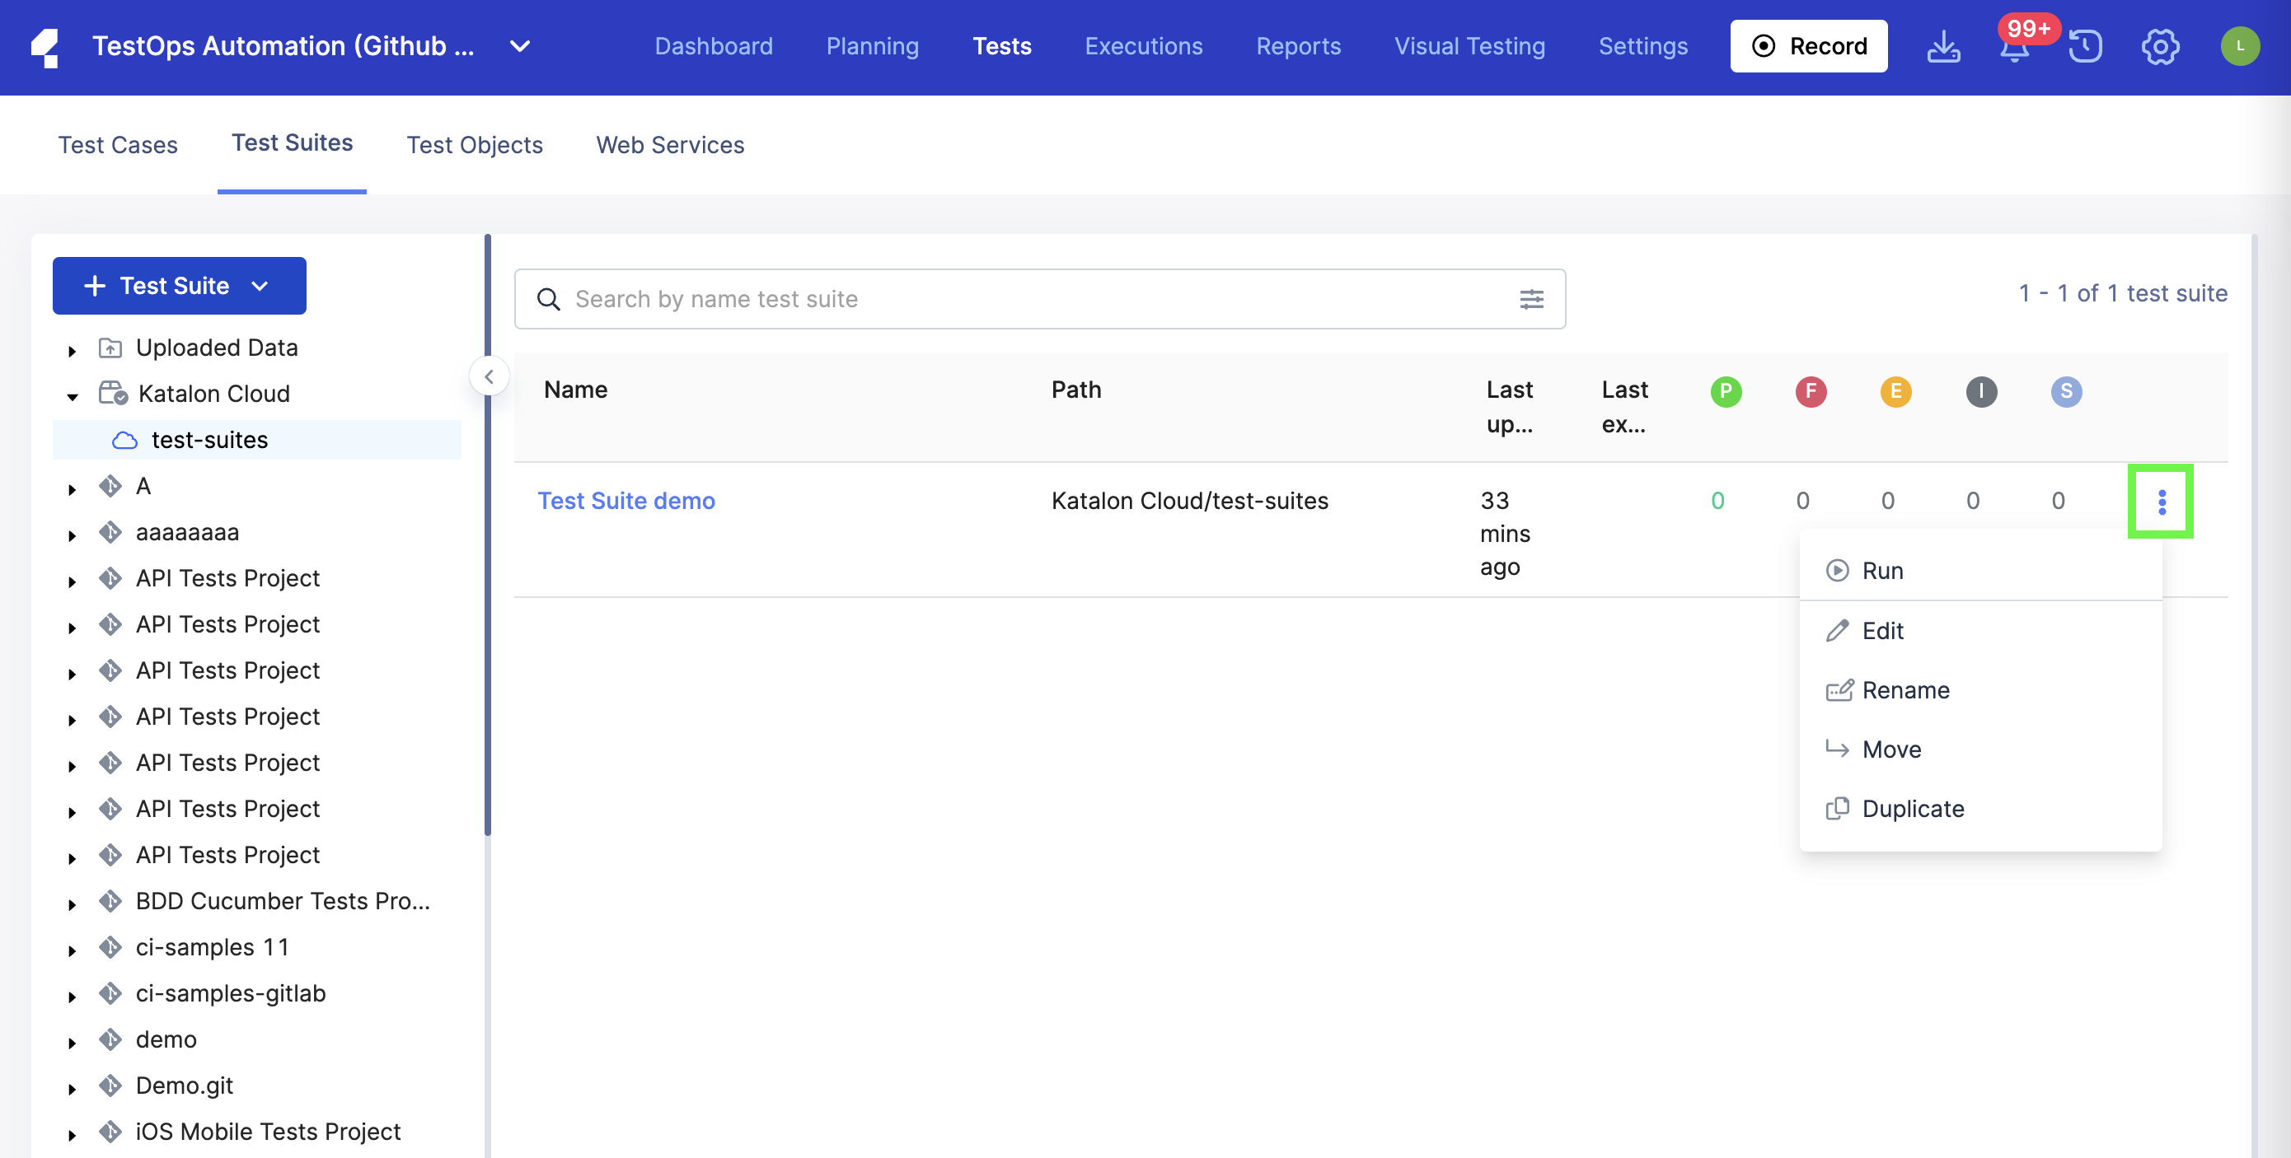The image size is (2291, 1158).
Task: Expand the A repository node
Action: pyautogui.click(x=72, y=490)
